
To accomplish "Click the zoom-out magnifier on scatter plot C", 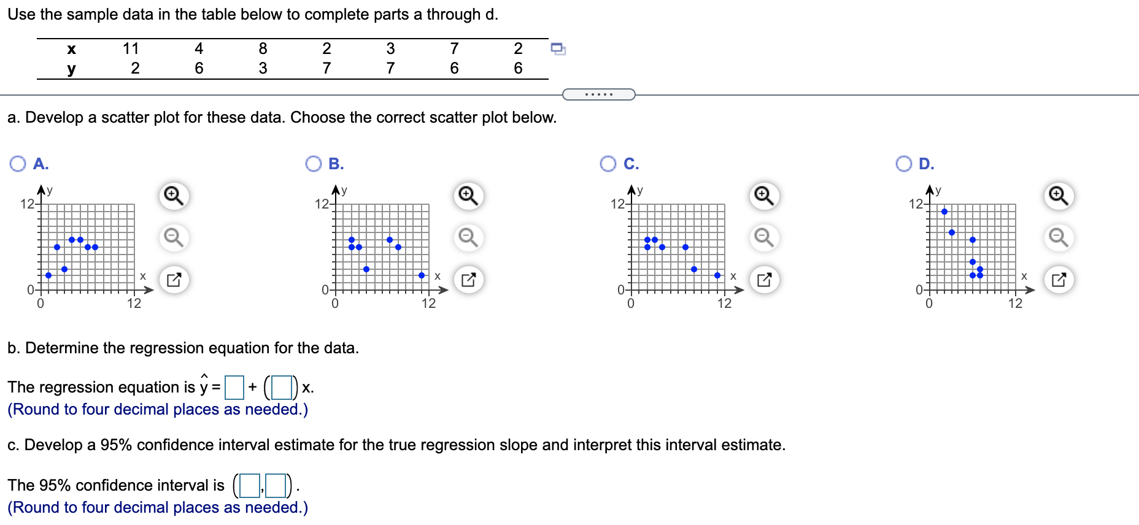I will (x=763, y=238).
